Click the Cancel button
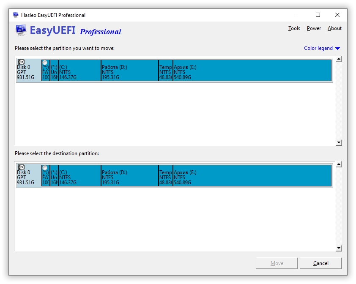Viewport: 356px width, 284px height. pyautogui.click(x=320, y=263)
